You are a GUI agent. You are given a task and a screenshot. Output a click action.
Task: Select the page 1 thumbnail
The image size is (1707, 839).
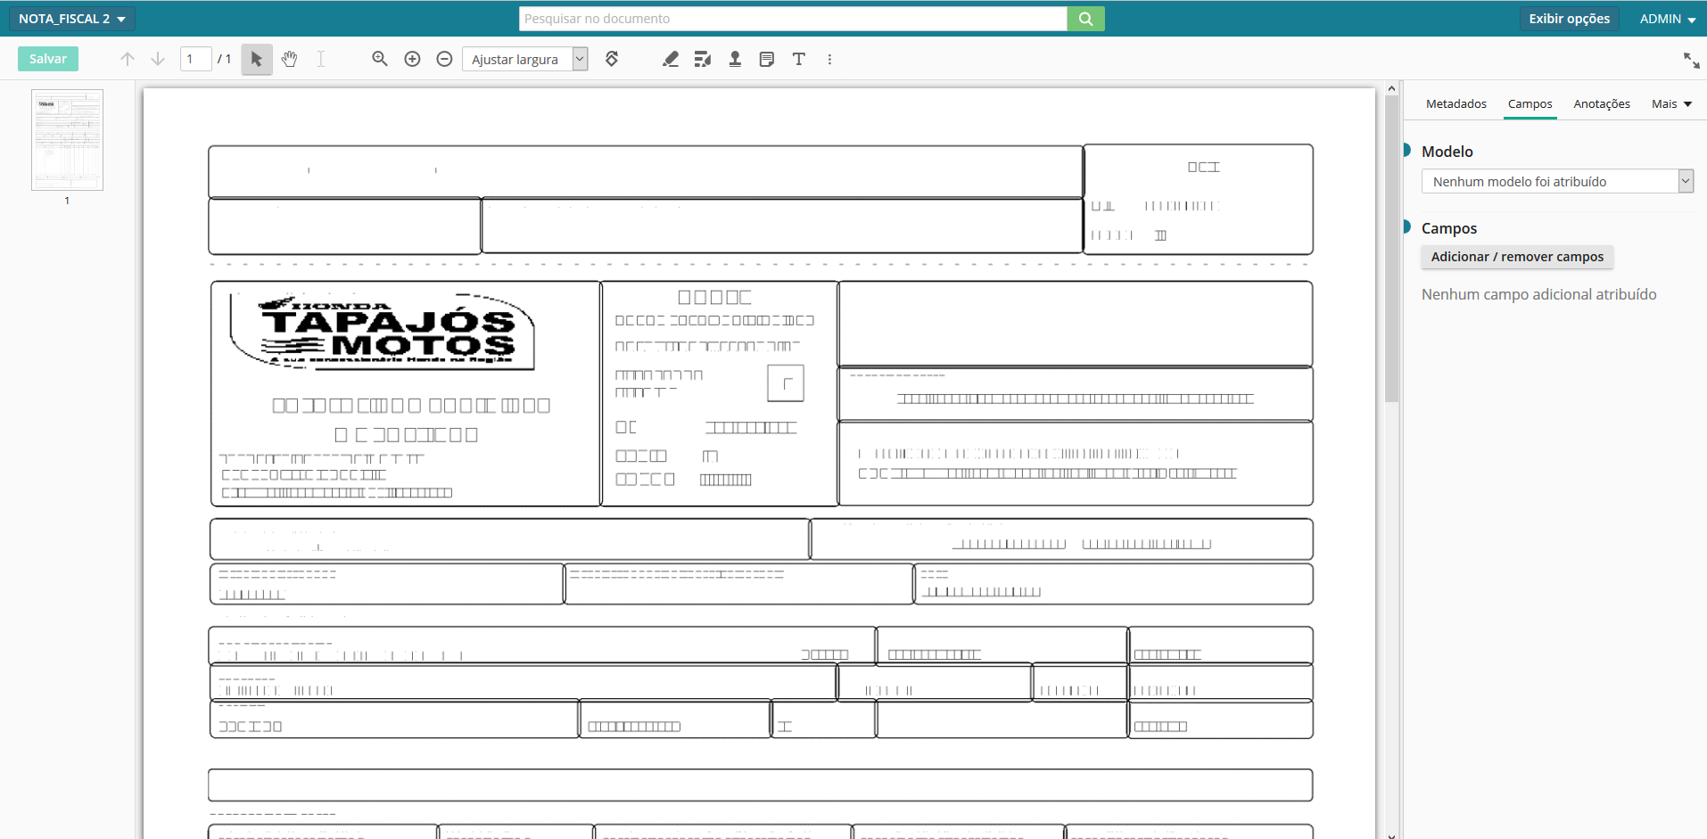pyautogui.click(x=67, y=140)
